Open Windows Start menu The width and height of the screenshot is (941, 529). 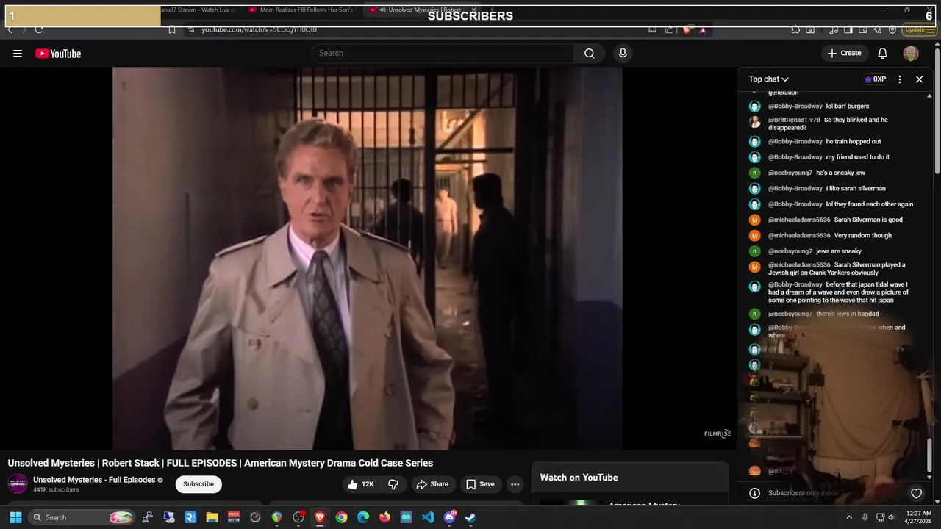(x=15, y=517)
